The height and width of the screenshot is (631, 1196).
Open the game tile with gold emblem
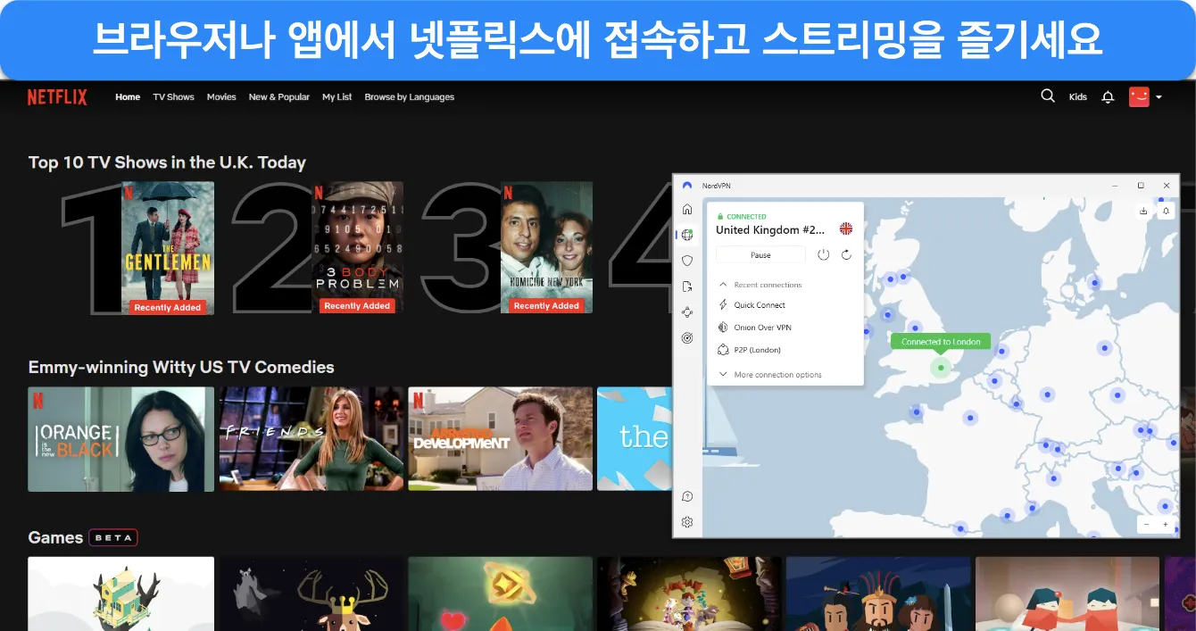pos(501,594)
